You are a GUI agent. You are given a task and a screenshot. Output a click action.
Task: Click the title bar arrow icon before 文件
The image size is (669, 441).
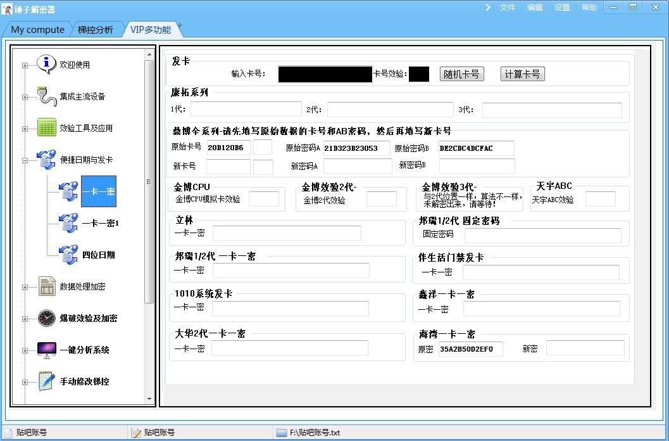click(488, 7)
